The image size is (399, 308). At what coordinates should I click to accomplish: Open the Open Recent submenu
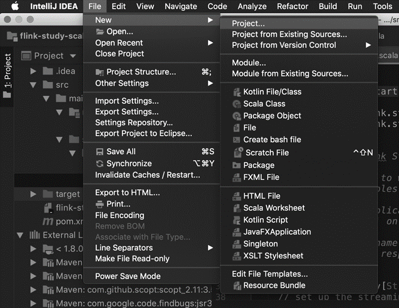click(x=151, y=43)
